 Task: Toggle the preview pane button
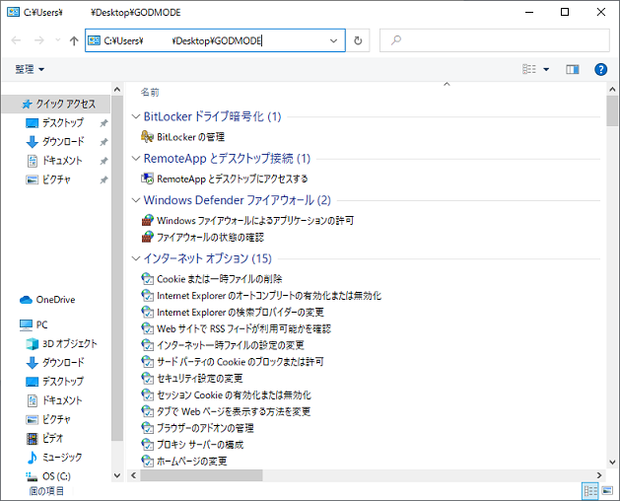[572, 70]
